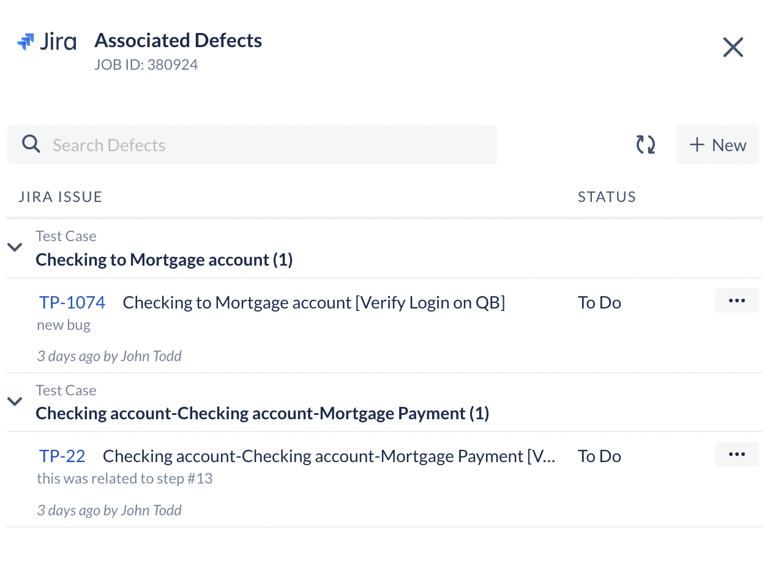Select Checking account-Mortgage Payment test case heading

coord(263,413)
